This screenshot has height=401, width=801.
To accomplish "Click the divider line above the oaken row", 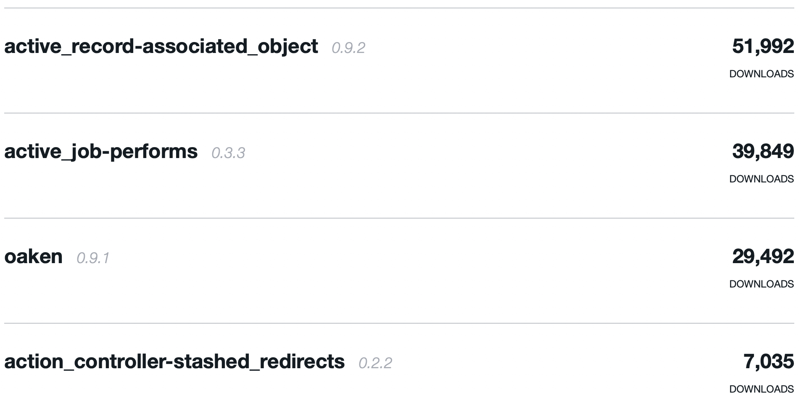I will pos(399,218).
